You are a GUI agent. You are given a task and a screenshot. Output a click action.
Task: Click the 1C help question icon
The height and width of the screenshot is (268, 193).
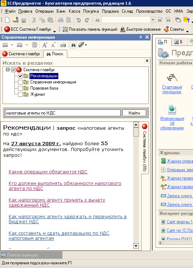pos(187,20)
